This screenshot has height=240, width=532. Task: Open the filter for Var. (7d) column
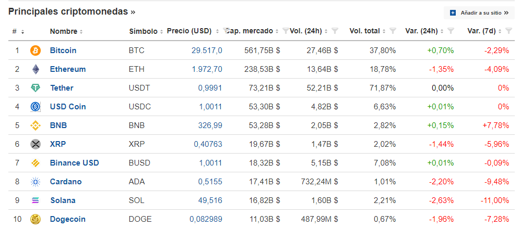(509, 31)
